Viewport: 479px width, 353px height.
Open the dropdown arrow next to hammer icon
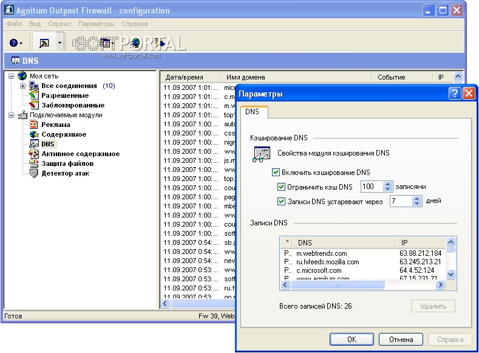(x=59, y=43)
